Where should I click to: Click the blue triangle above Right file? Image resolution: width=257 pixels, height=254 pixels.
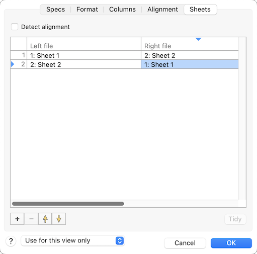coord(198,39)
